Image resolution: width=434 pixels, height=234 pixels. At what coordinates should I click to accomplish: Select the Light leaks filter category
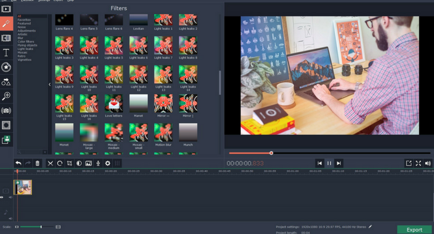click(25, 49)
